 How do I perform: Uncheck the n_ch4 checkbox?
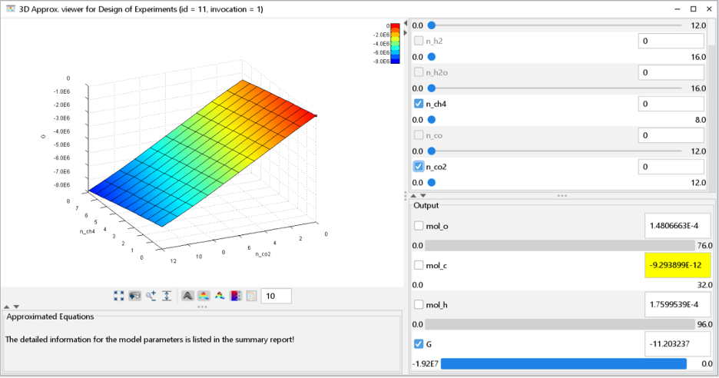[419, 104]
